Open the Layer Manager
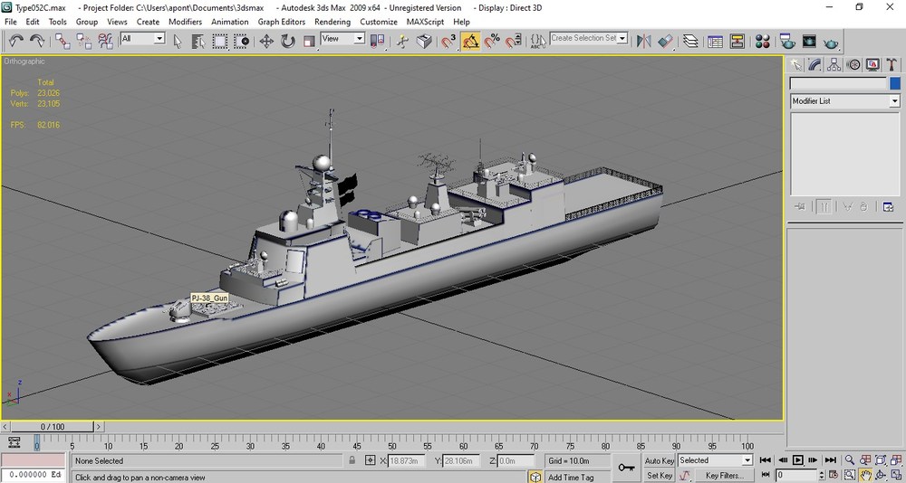This screenshot has width=906, height=483. pos(689,41)
